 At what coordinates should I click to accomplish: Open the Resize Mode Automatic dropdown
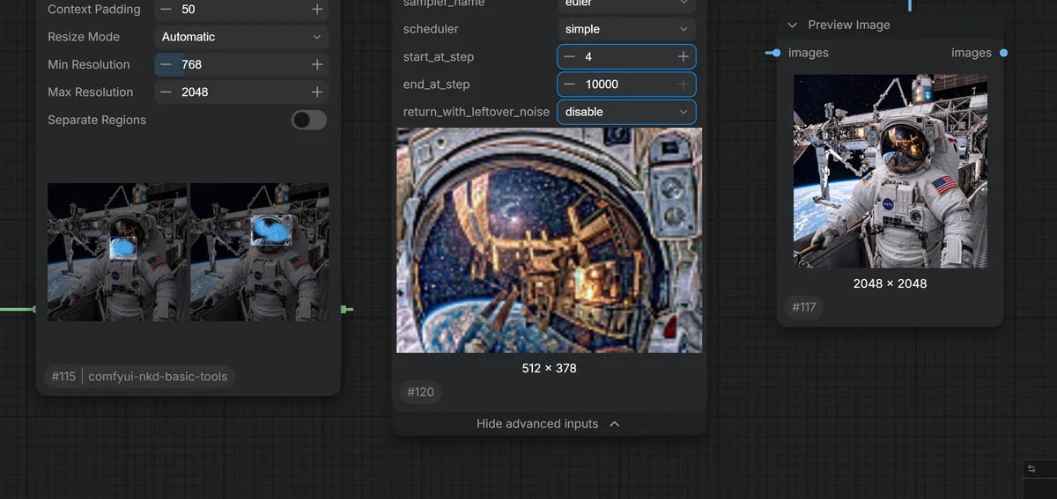pos(241,37)
